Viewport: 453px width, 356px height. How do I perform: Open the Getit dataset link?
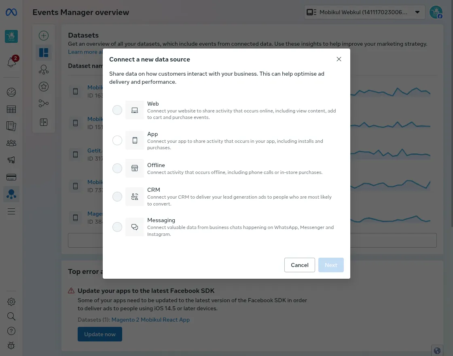[95, 150]
